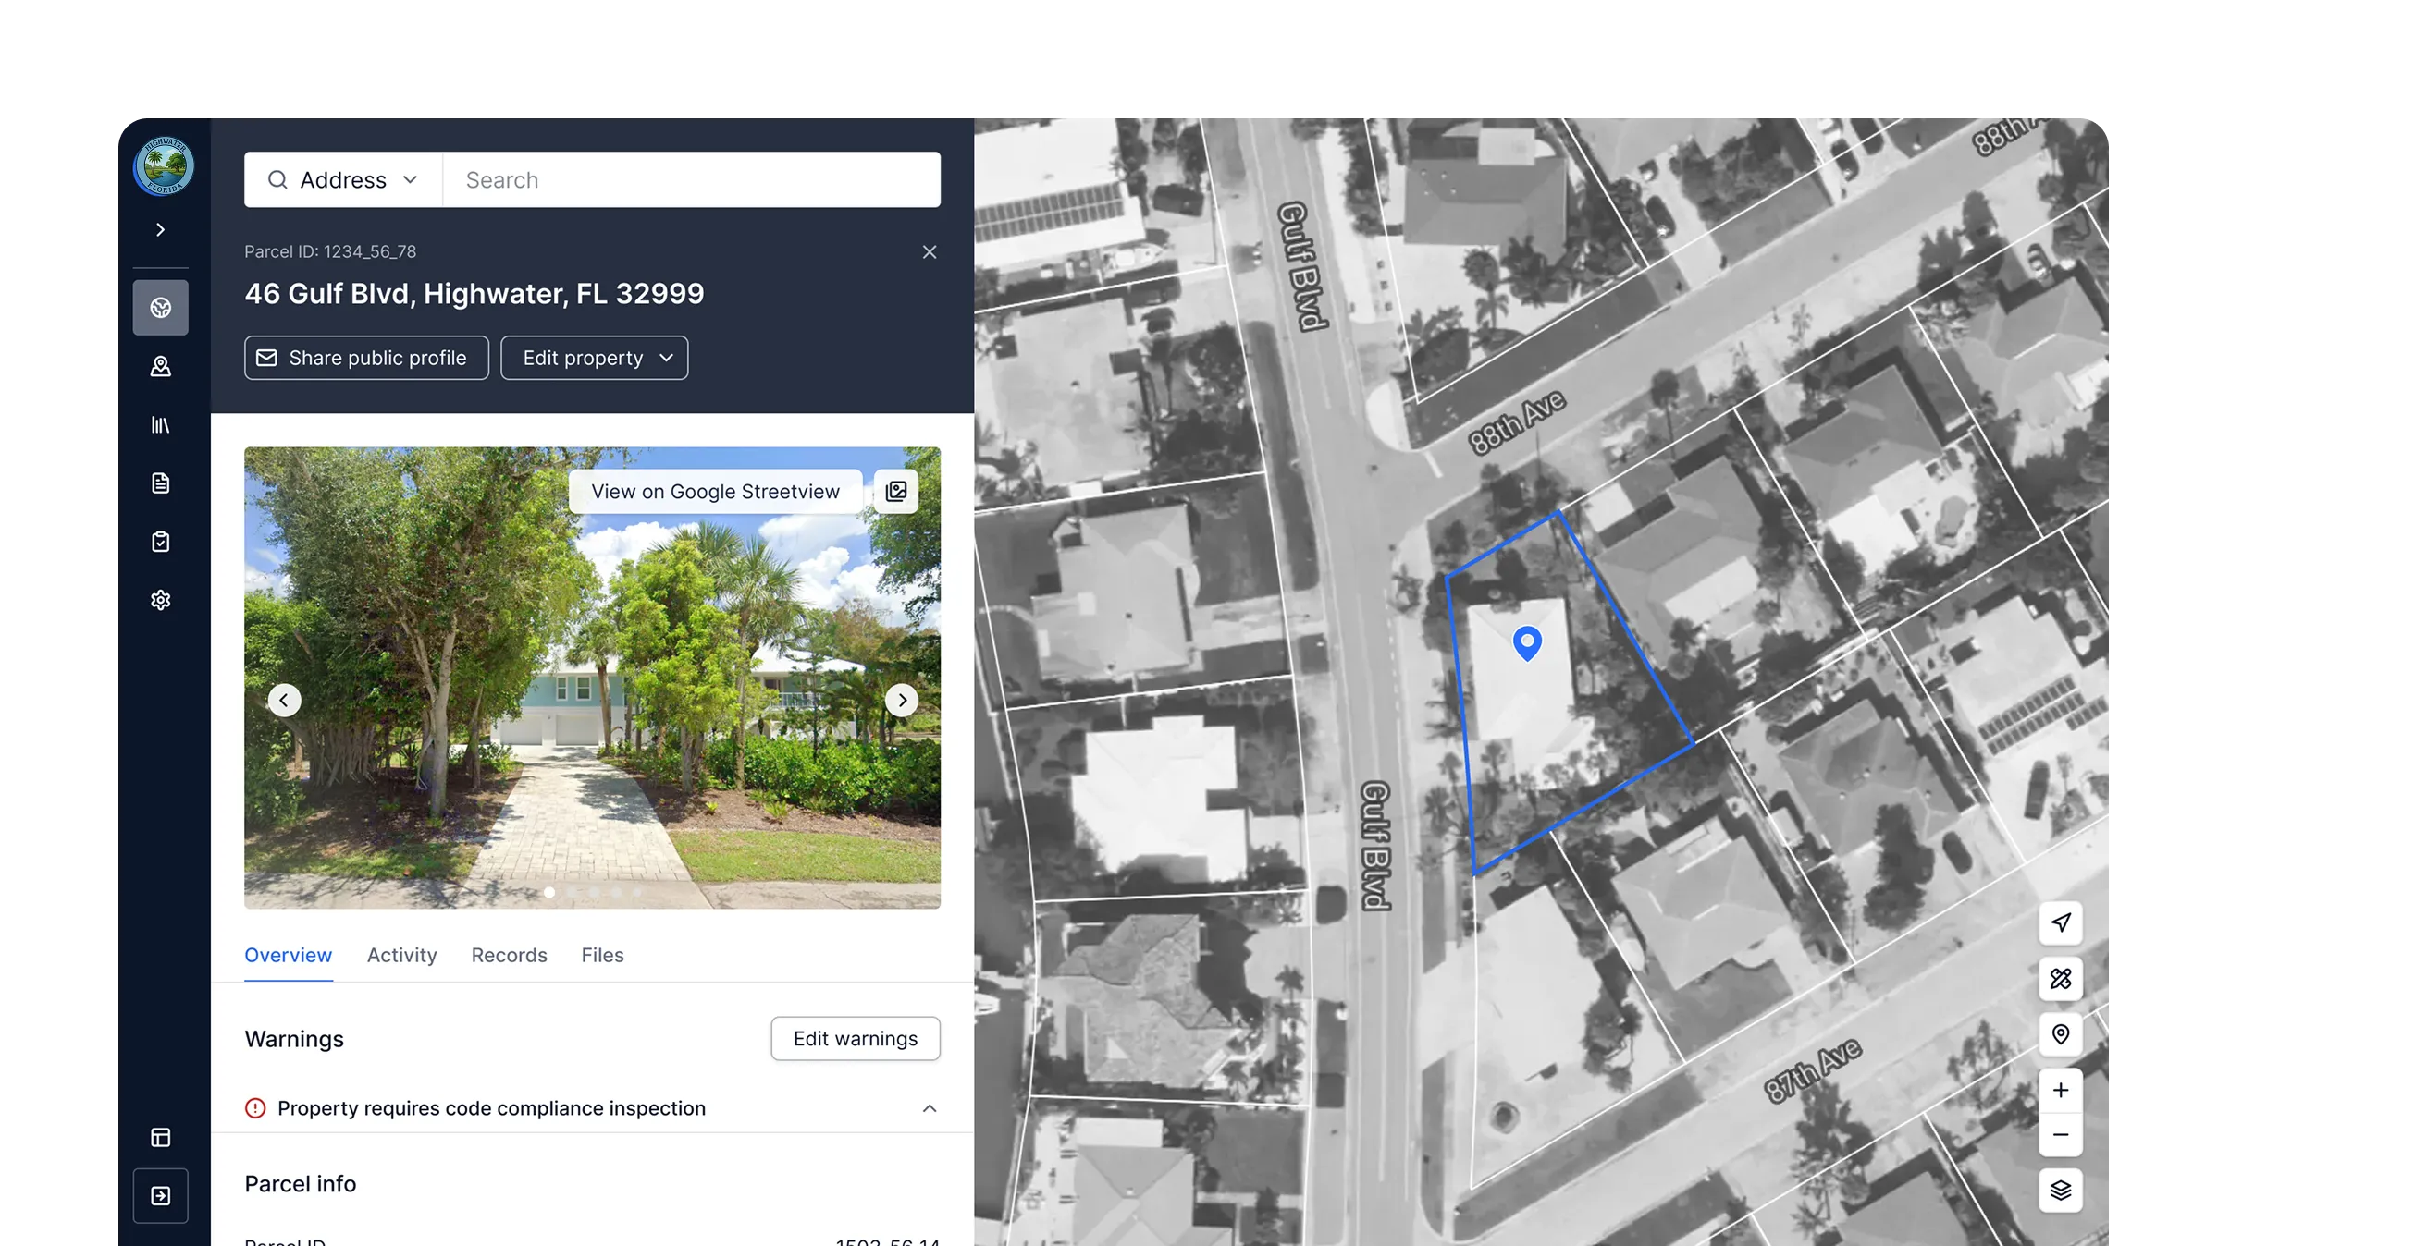Zoom in on the map
Viewport: 2427px width, 1246px height.
click(2060, 1090)
